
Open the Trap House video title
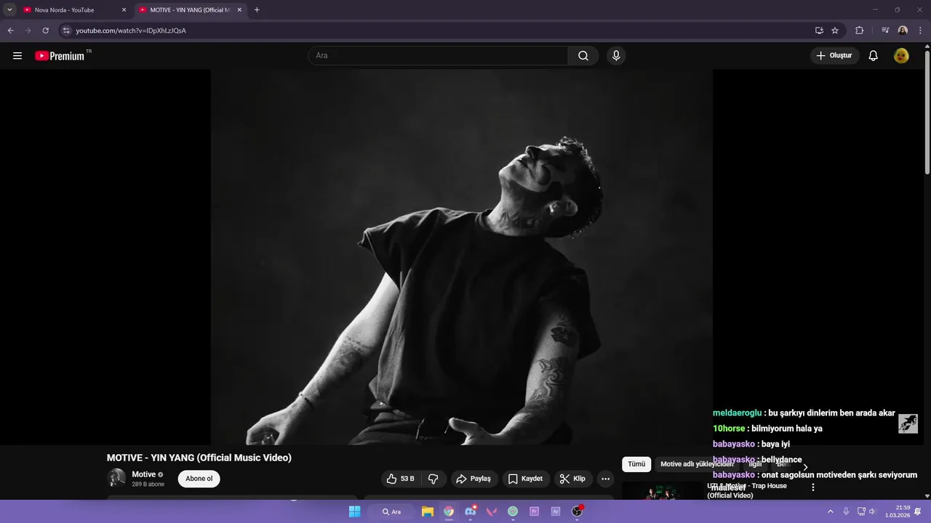click(x=747, y=490)
